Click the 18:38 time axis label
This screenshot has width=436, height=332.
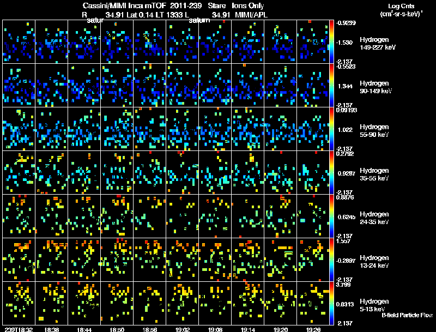coord(52,329)
